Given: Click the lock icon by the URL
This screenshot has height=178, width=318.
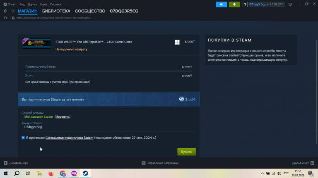Looking at the screenshot, I should 13,18.
